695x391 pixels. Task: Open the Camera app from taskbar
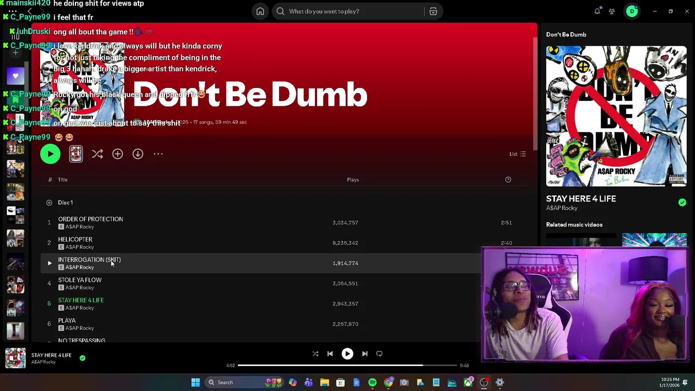point(404,382)
